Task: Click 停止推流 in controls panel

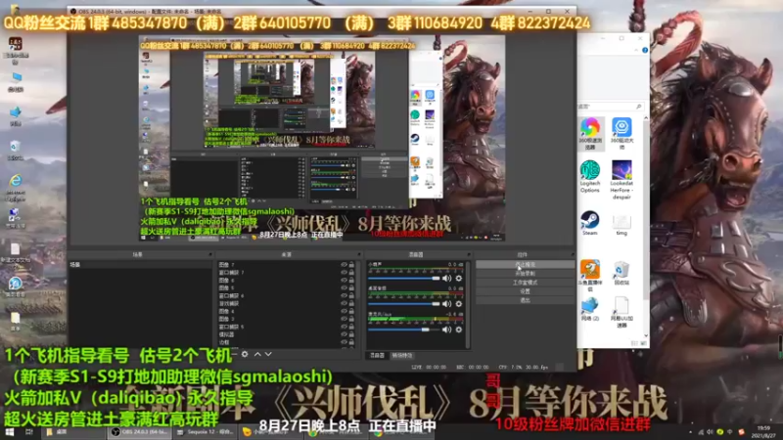Action: click(525, 264)
